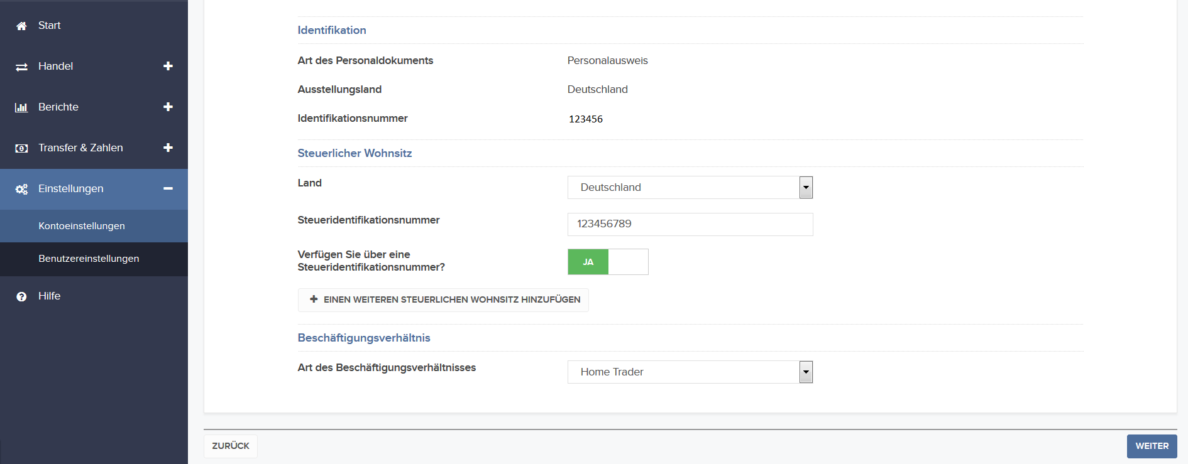Click the Berichte bar chart icon

pos(21,107)
